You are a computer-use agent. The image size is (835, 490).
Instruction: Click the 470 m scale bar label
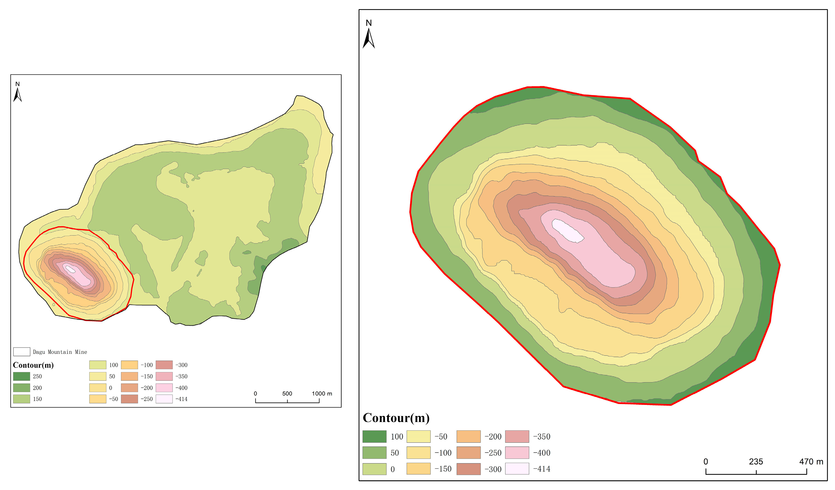[811, 461]
